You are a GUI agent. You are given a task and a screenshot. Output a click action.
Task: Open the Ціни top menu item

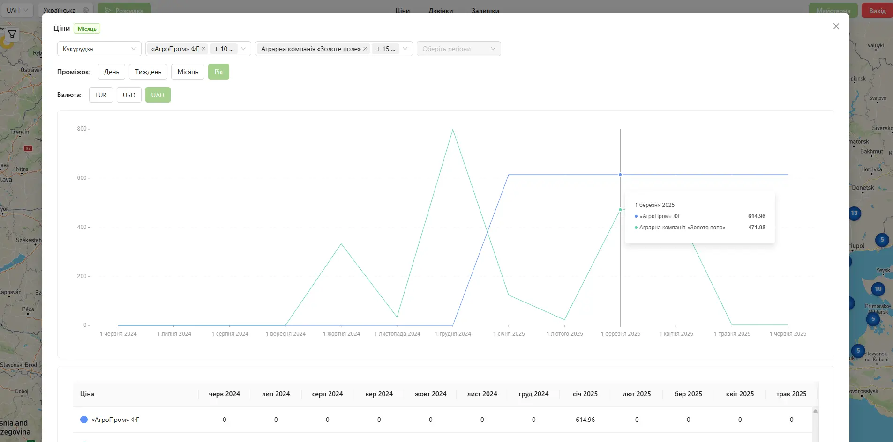(402, 10)
